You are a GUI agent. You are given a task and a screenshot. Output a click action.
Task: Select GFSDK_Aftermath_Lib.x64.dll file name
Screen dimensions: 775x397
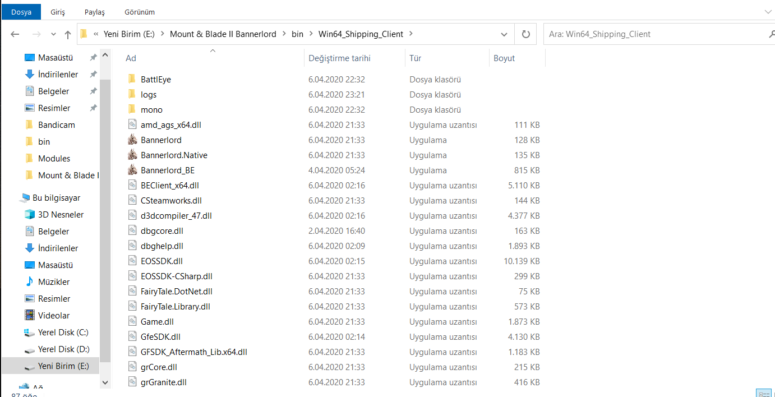coord(194,352)
